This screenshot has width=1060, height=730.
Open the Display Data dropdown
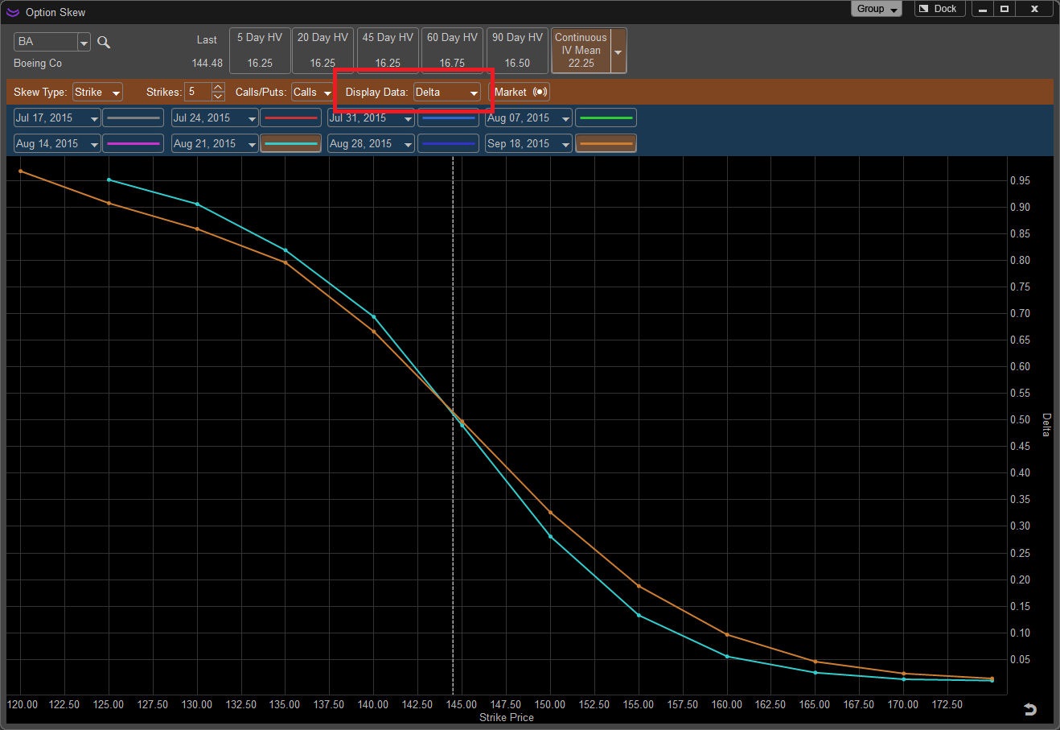tap(447, 92)
